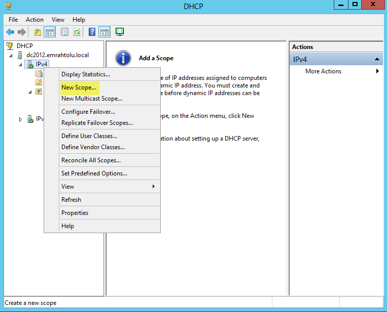Open the Help menu in menu bar

pos(79,20)
